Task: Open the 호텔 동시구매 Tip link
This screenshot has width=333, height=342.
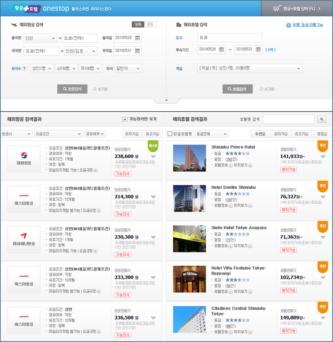Action: [308, 25]
